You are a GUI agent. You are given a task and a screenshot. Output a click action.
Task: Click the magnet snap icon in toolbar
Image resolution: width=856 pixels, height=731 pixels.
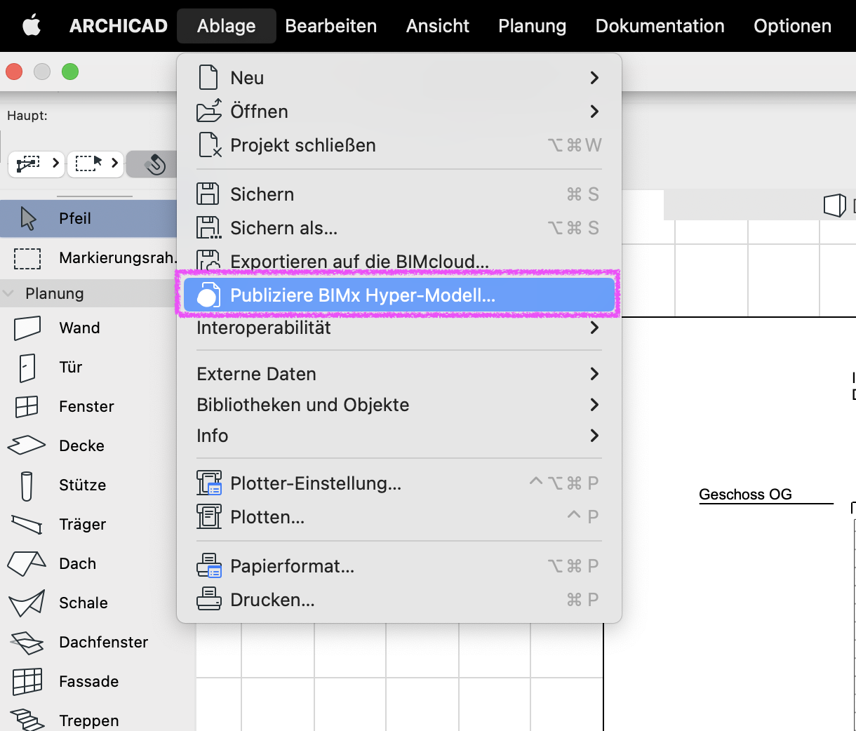click(154, 164)
